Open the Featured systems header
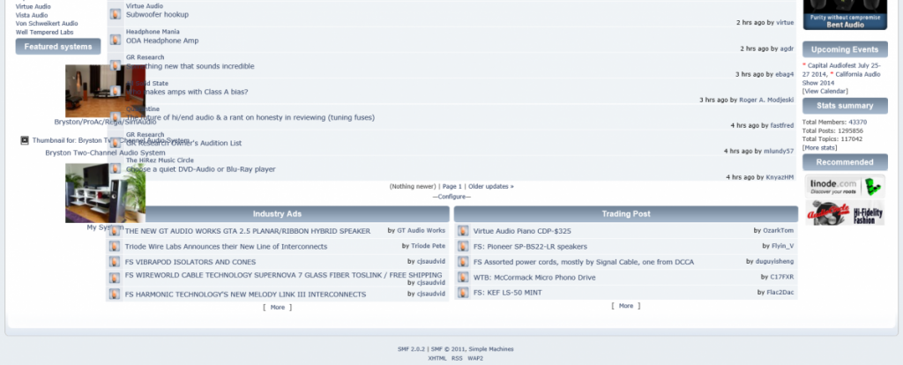This screenshot has height=365, width=903. click(x=58, y=47)
